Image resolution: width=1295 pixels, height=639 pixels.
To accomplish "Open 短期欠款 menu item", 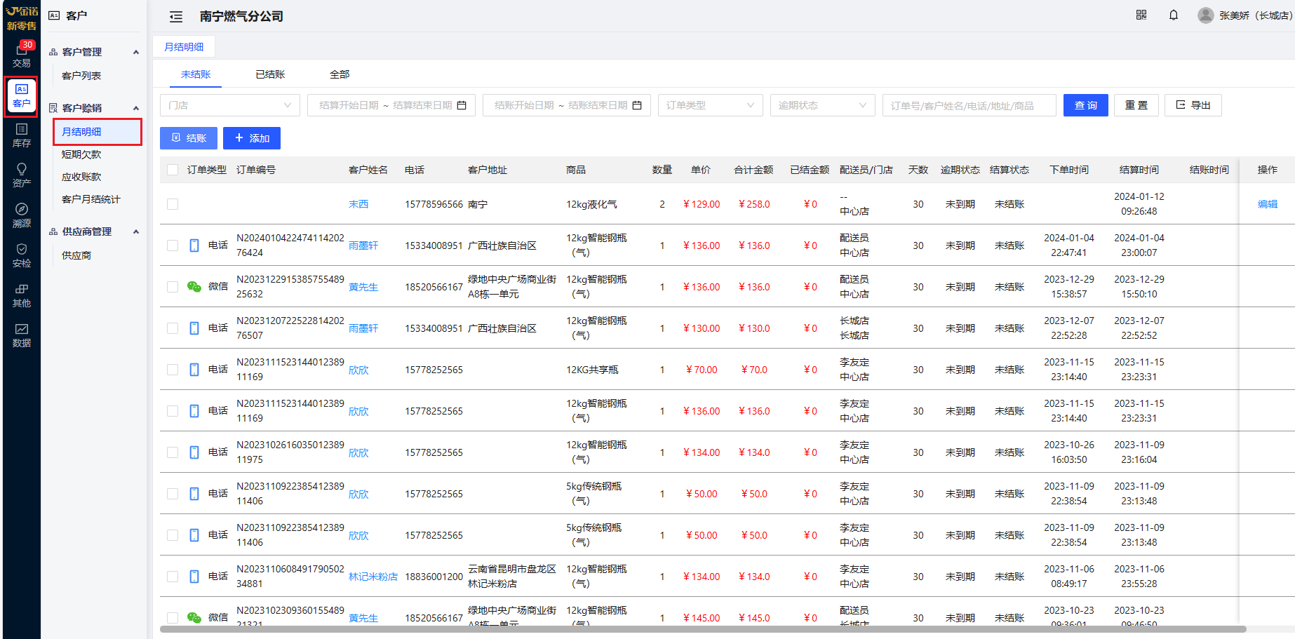I will [81, 154].
